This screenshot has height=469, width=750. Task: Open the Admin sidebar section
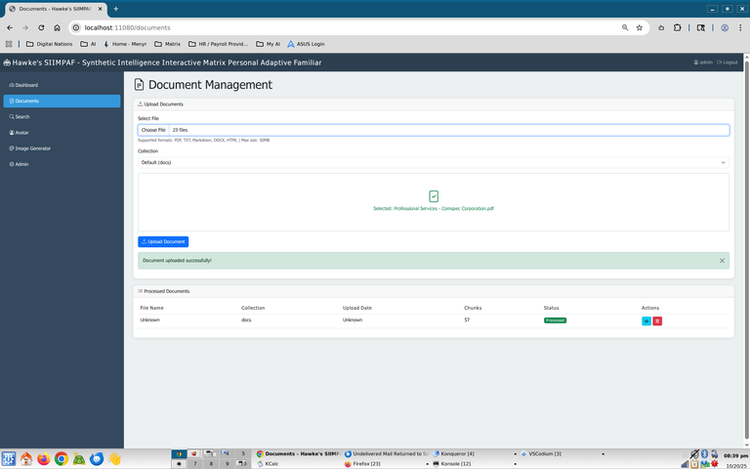pyautogui.click(x=21, y=164)
